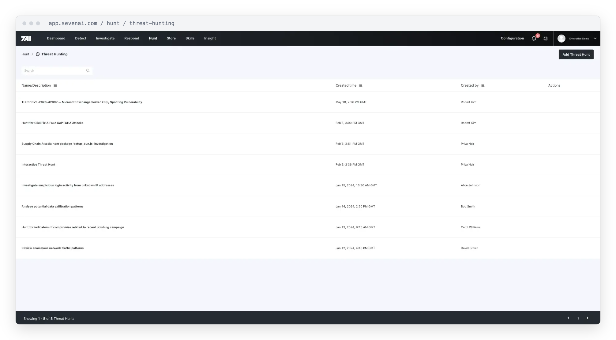The width and height of the screenshot is (616, 340).
Task: Open the Store menu
Action: coord(171,38)
